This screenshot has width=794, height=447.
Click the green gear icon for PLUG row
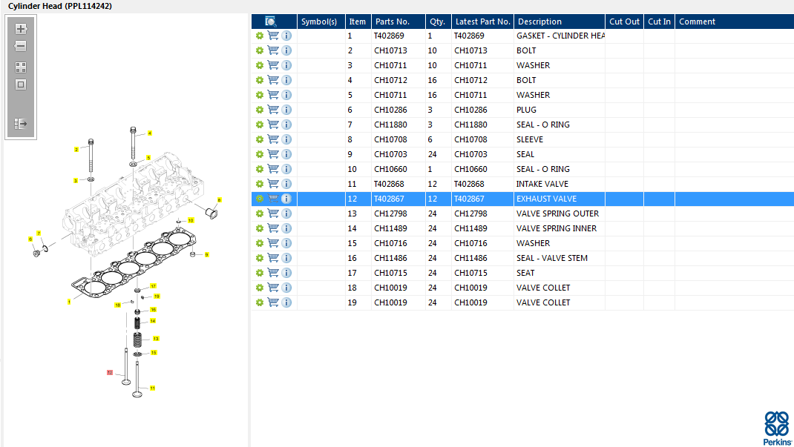pyautogui.click(x=260, y=110)
